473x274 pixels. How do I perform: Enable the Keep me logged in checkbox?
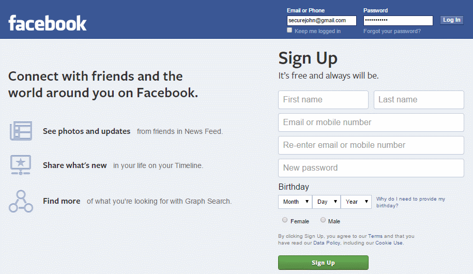(x=289, y=31)
